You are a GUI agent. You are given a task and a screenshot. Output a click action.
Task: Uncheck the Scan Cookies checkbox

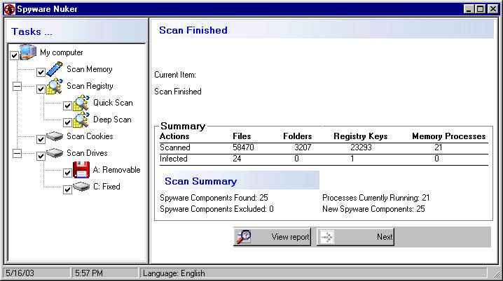pos(41,139)
